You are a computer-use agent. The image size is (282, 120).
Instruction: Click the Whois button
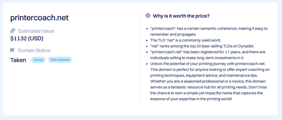click(39, 60)
